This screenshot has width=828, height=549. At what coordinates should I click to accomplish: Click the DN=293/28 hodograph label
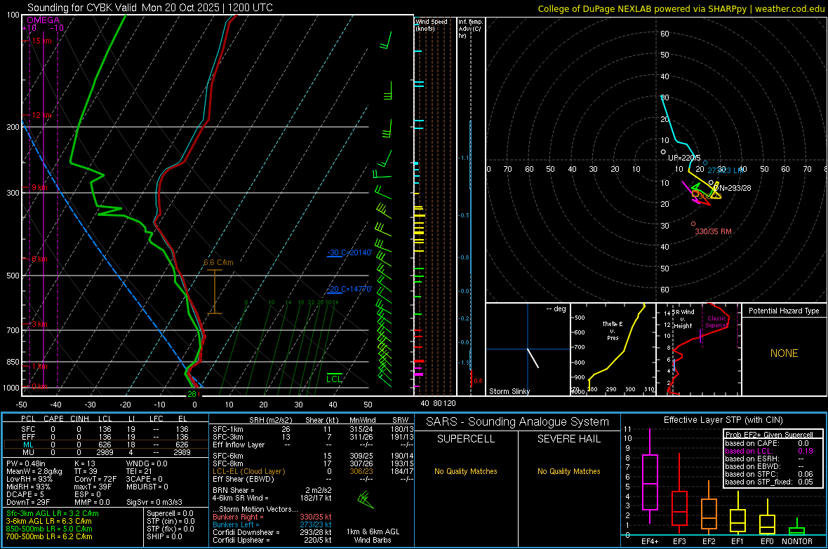pyautogui.click(x=731, y=188)
